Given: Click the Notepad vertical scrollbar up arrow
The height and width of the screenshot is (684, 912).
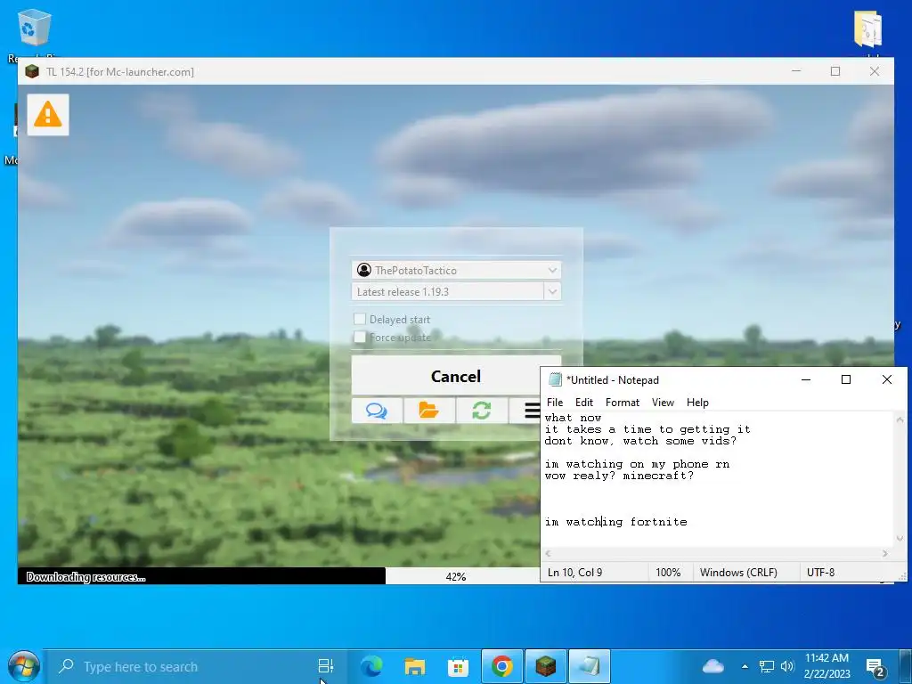Looking at the screenshot, I should (900, 419).
